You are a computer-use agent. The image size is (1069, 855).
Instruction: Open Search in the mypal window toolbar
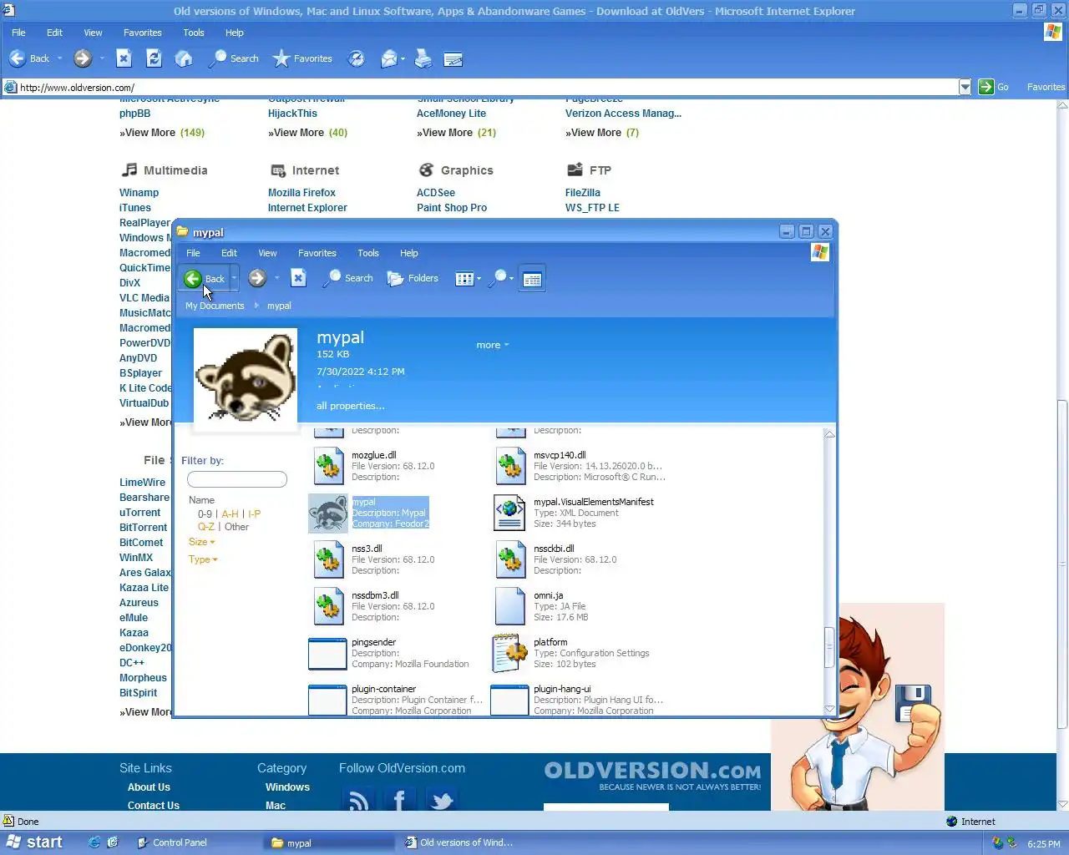[348, 278]
